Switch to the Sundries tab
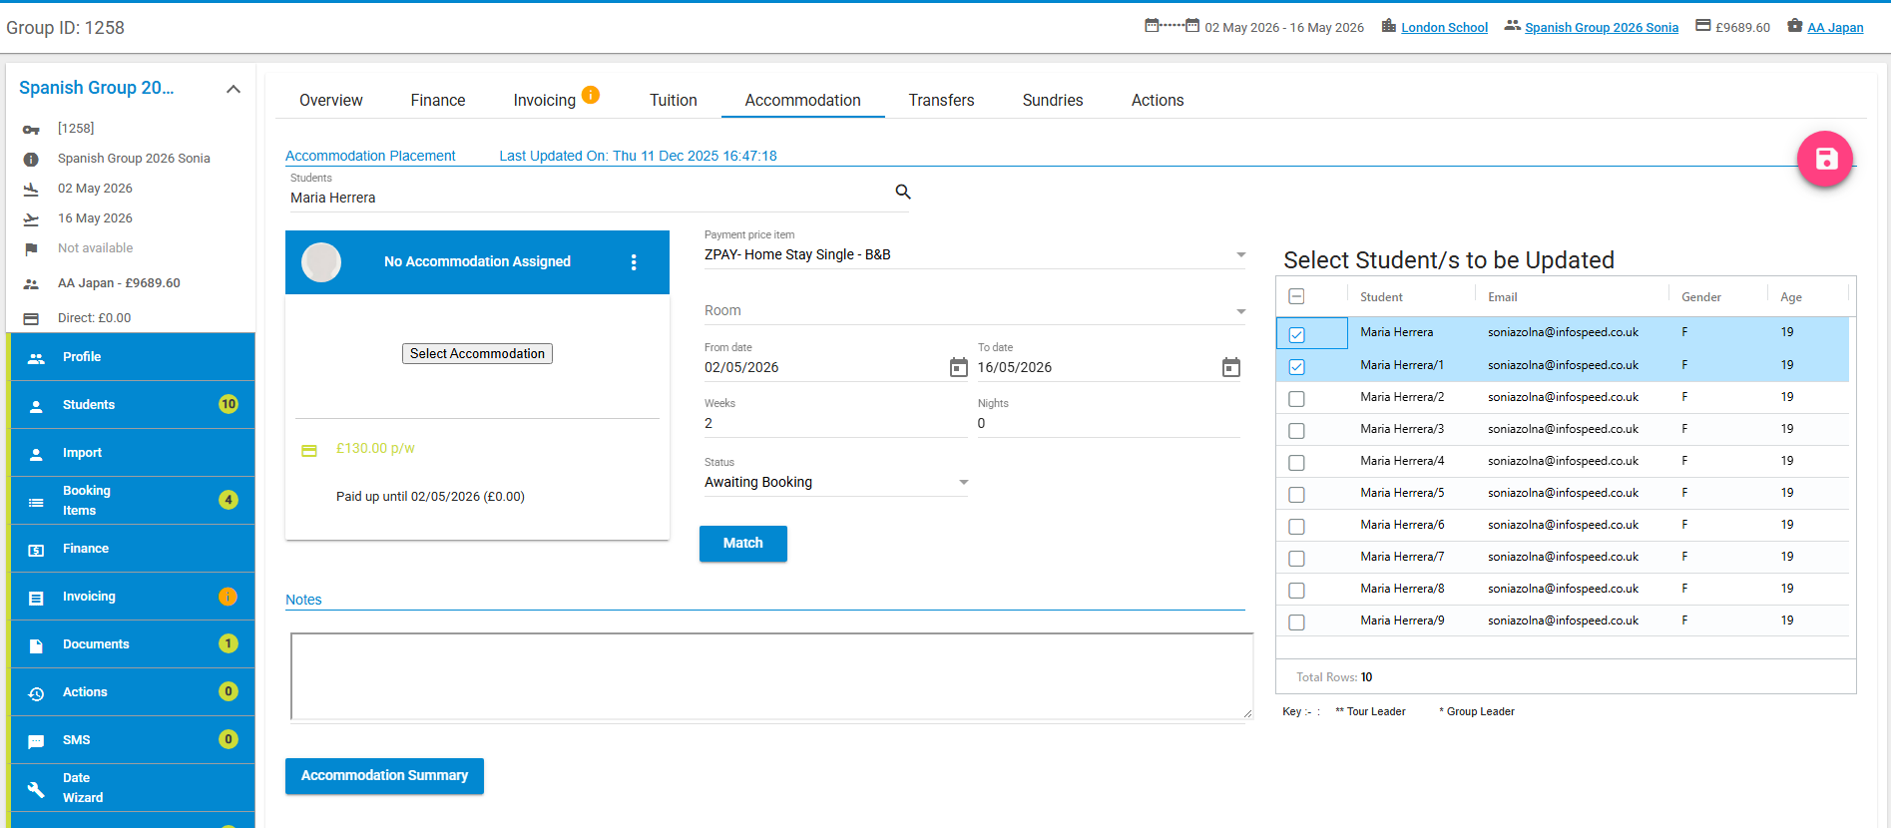 tap(1053, 100)
